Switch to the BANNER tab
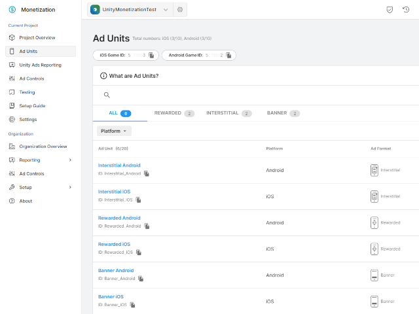This screenshot has width=419, height=314. tap(283, 113)
